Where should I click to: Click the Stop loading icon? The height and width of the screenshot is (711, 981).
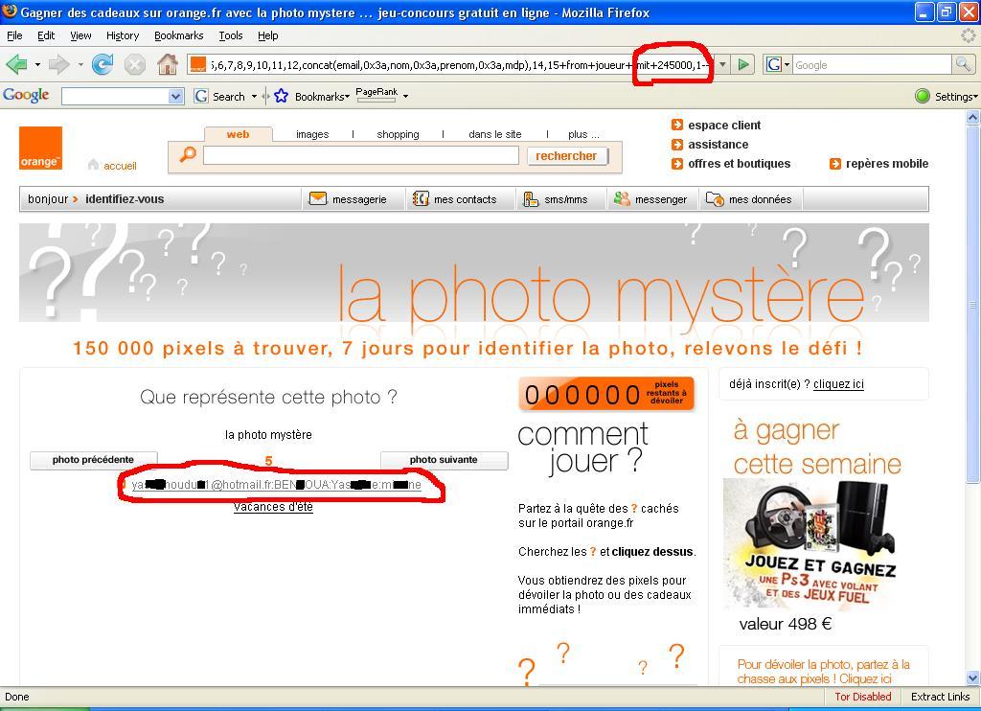click(134, 64)
